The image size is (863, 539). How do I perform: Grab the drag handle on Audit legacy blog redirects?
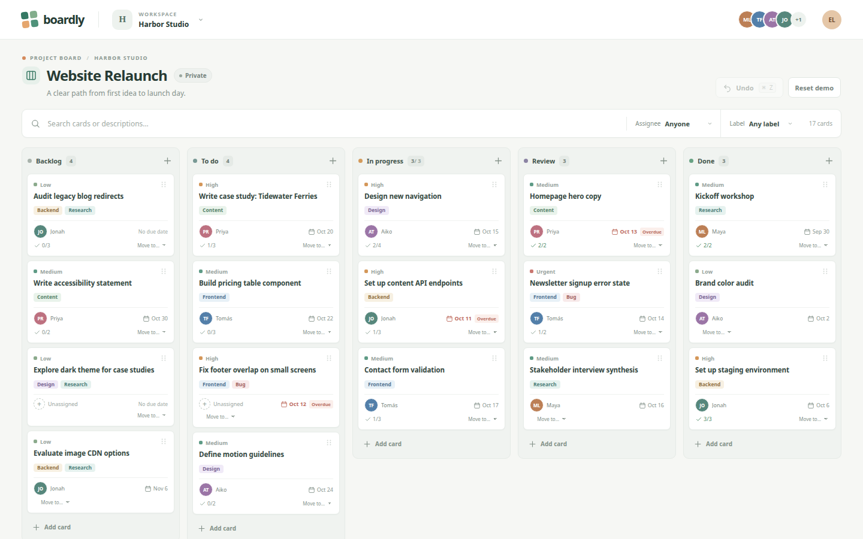tap(164, 184)
